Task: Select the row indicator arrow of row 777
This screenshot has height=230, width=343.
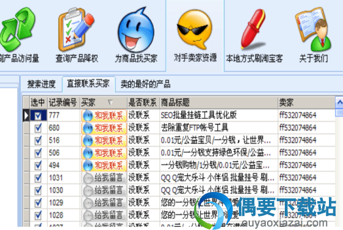Action: (26, 115)
